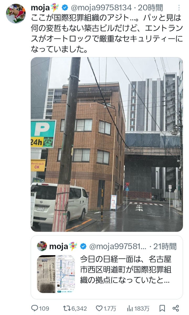Click the quoted tweet's small avatar
Screen dimensions: 189x315
click(x=42, y=246)
